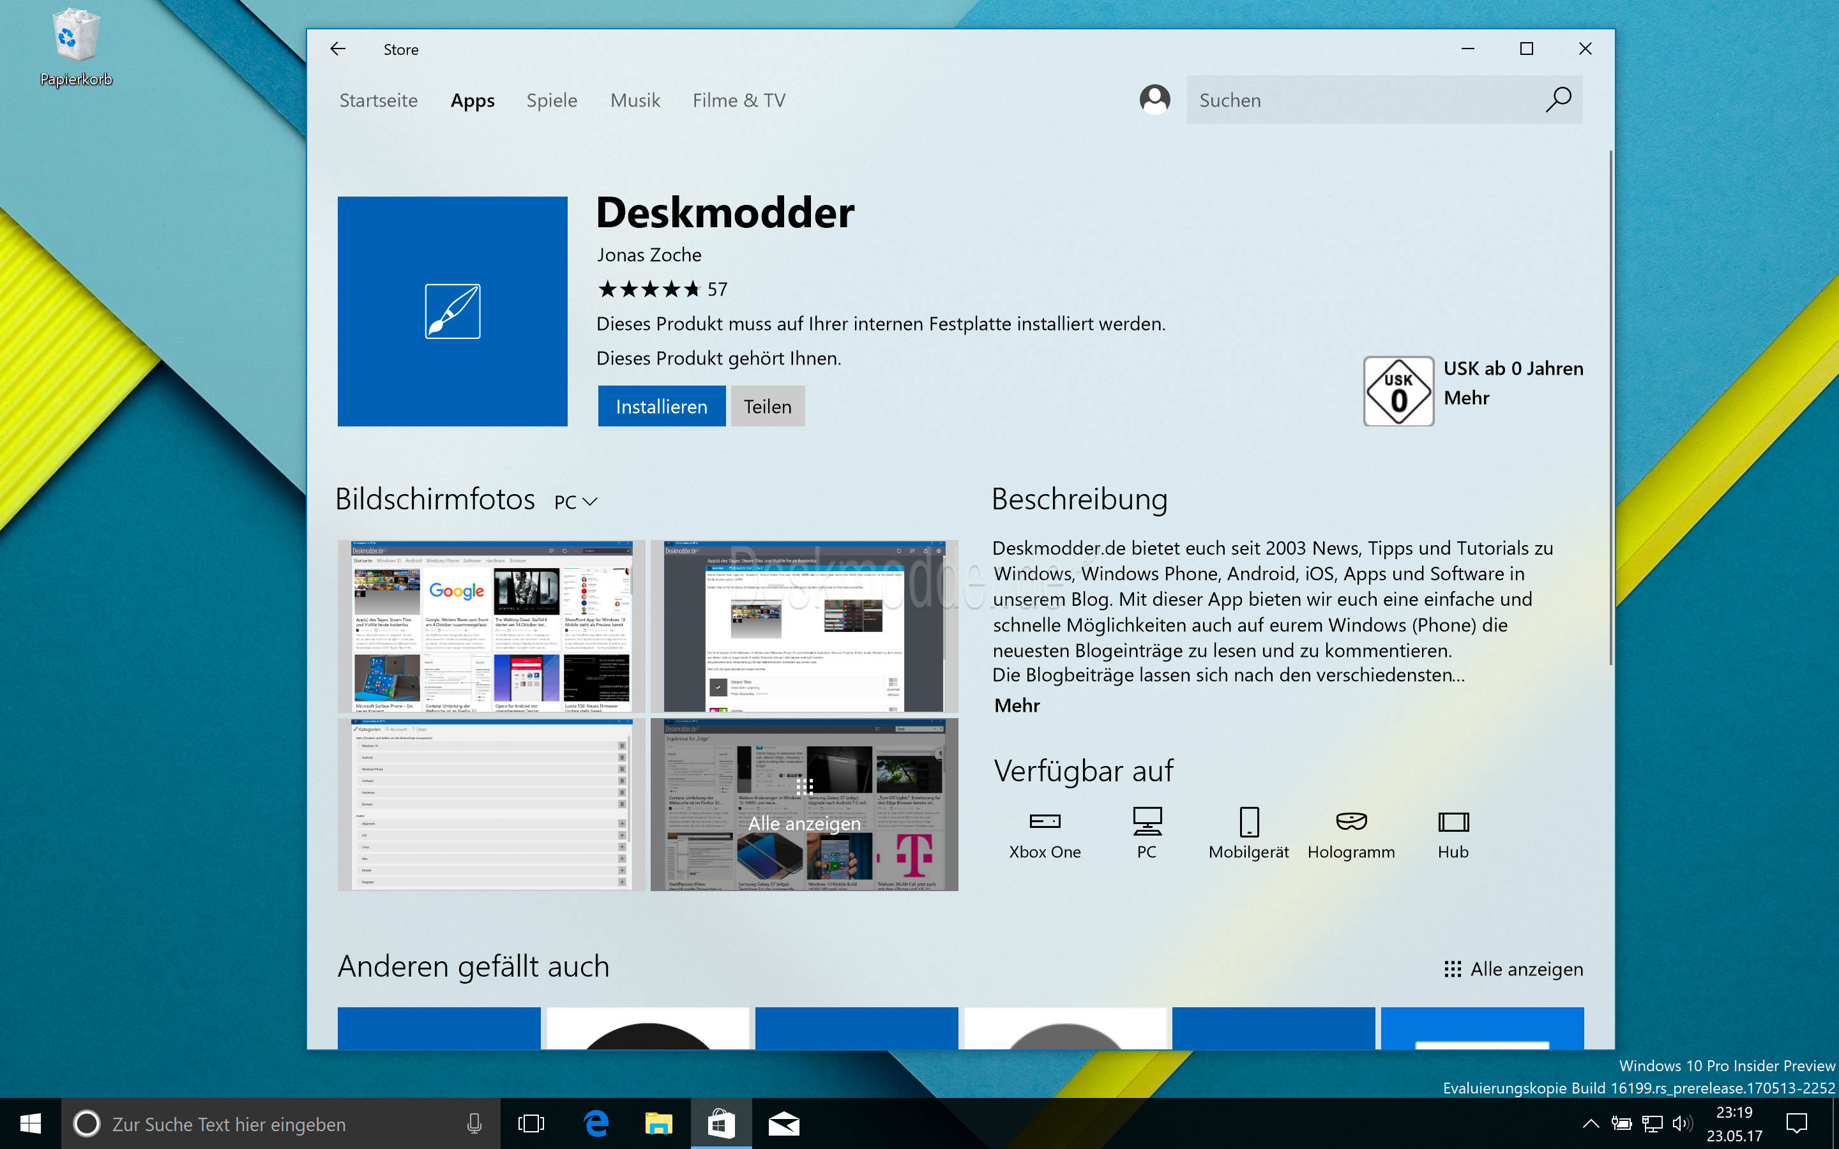This screenshot has width=1839, height=1149.
Task: Click the rating count 57
Action: tap(717, 290)
